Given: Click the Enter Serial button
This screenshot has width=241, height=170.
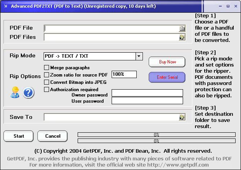Looking at the screenshot, I should click(x=167, y=77).
